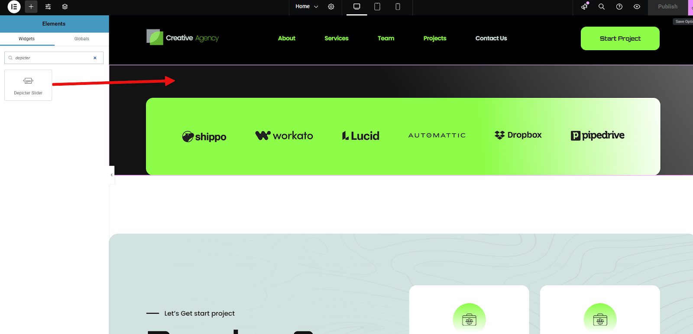The width and height of the screenshot is (693, 334).
Task: Open site settings sliders icon
Action: [48, 7]
